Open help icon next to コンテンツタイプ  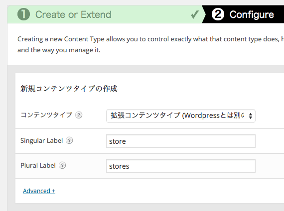click(x=79, y=115)
